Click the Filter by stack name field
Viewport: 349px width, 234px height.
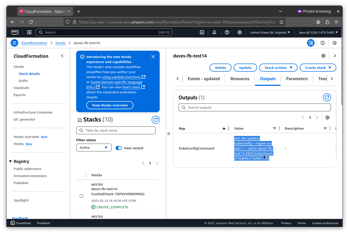click(x=116, y=130)
